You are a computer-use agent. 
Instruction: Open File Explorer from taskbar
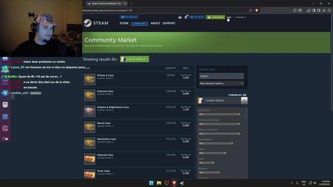coord(159,183)
